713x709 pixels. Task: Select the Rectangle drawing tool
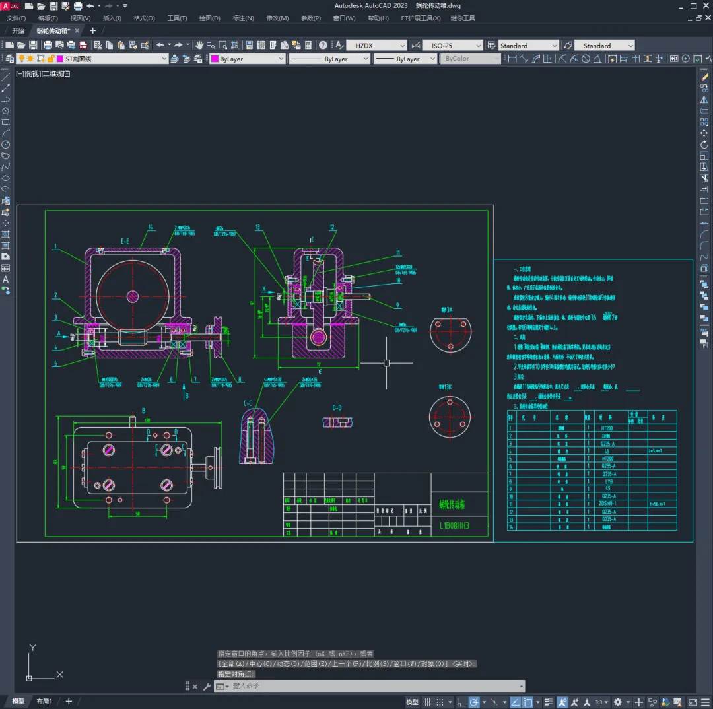tap(6, 122)
